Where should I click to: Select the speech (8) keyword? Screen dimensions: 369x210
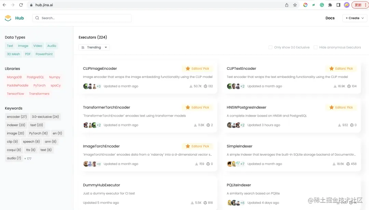(x=31, y=142)
